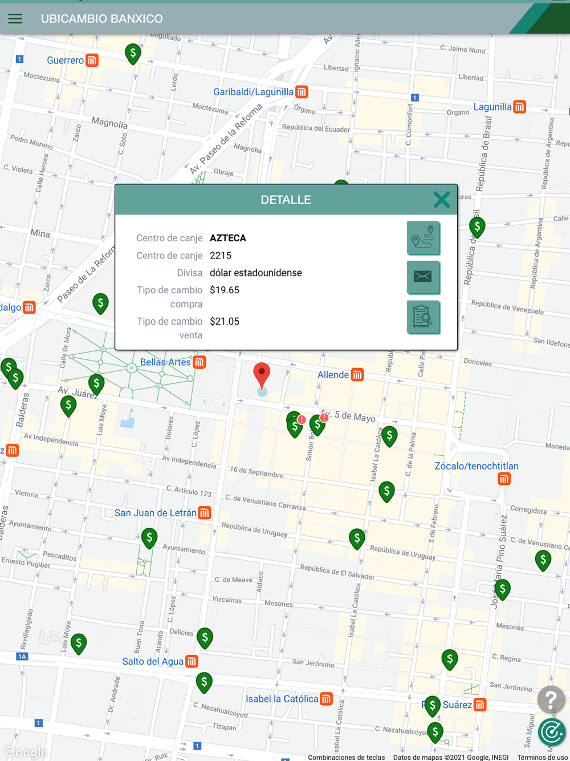The height and width of the screenshot is (761, 570).
Task: Tap the radar locate button
Action: click(x=552, y=731)
